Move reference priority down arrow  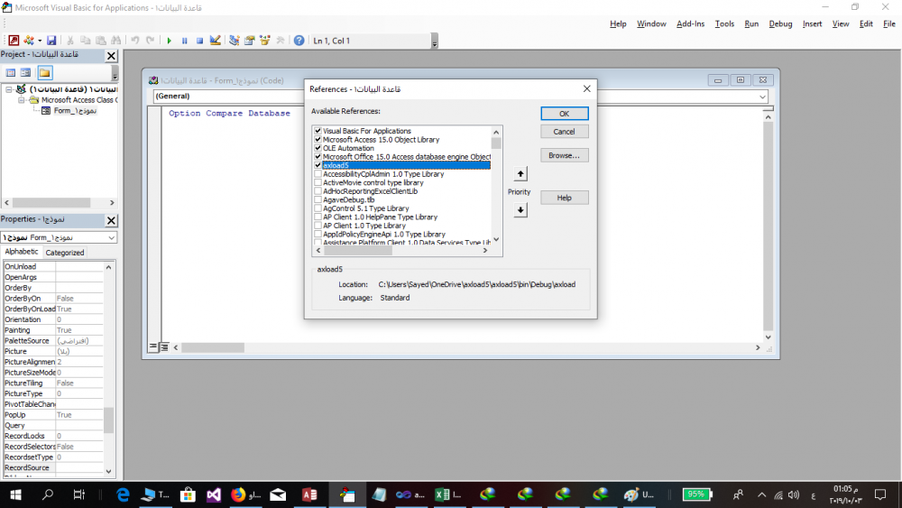520,210
